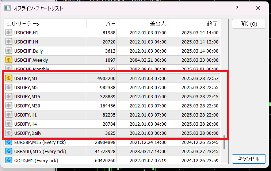
Task: Select the USDJPY,M15 entry
Action: click(x=112, y=96)
